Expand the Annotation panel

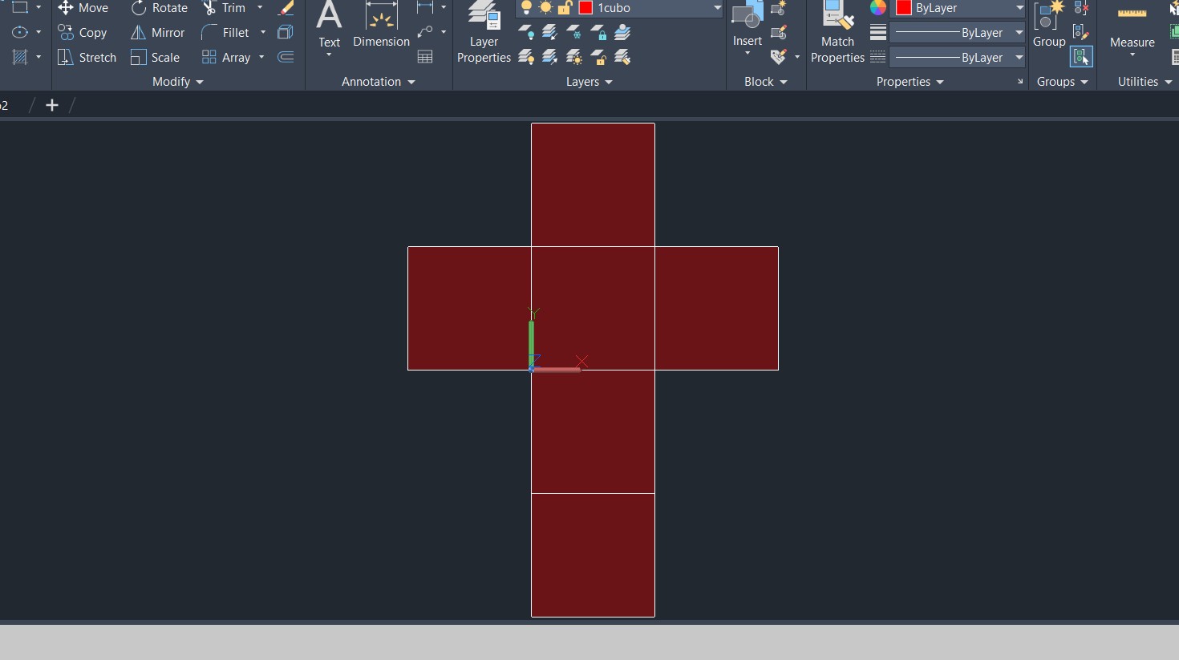379,82
